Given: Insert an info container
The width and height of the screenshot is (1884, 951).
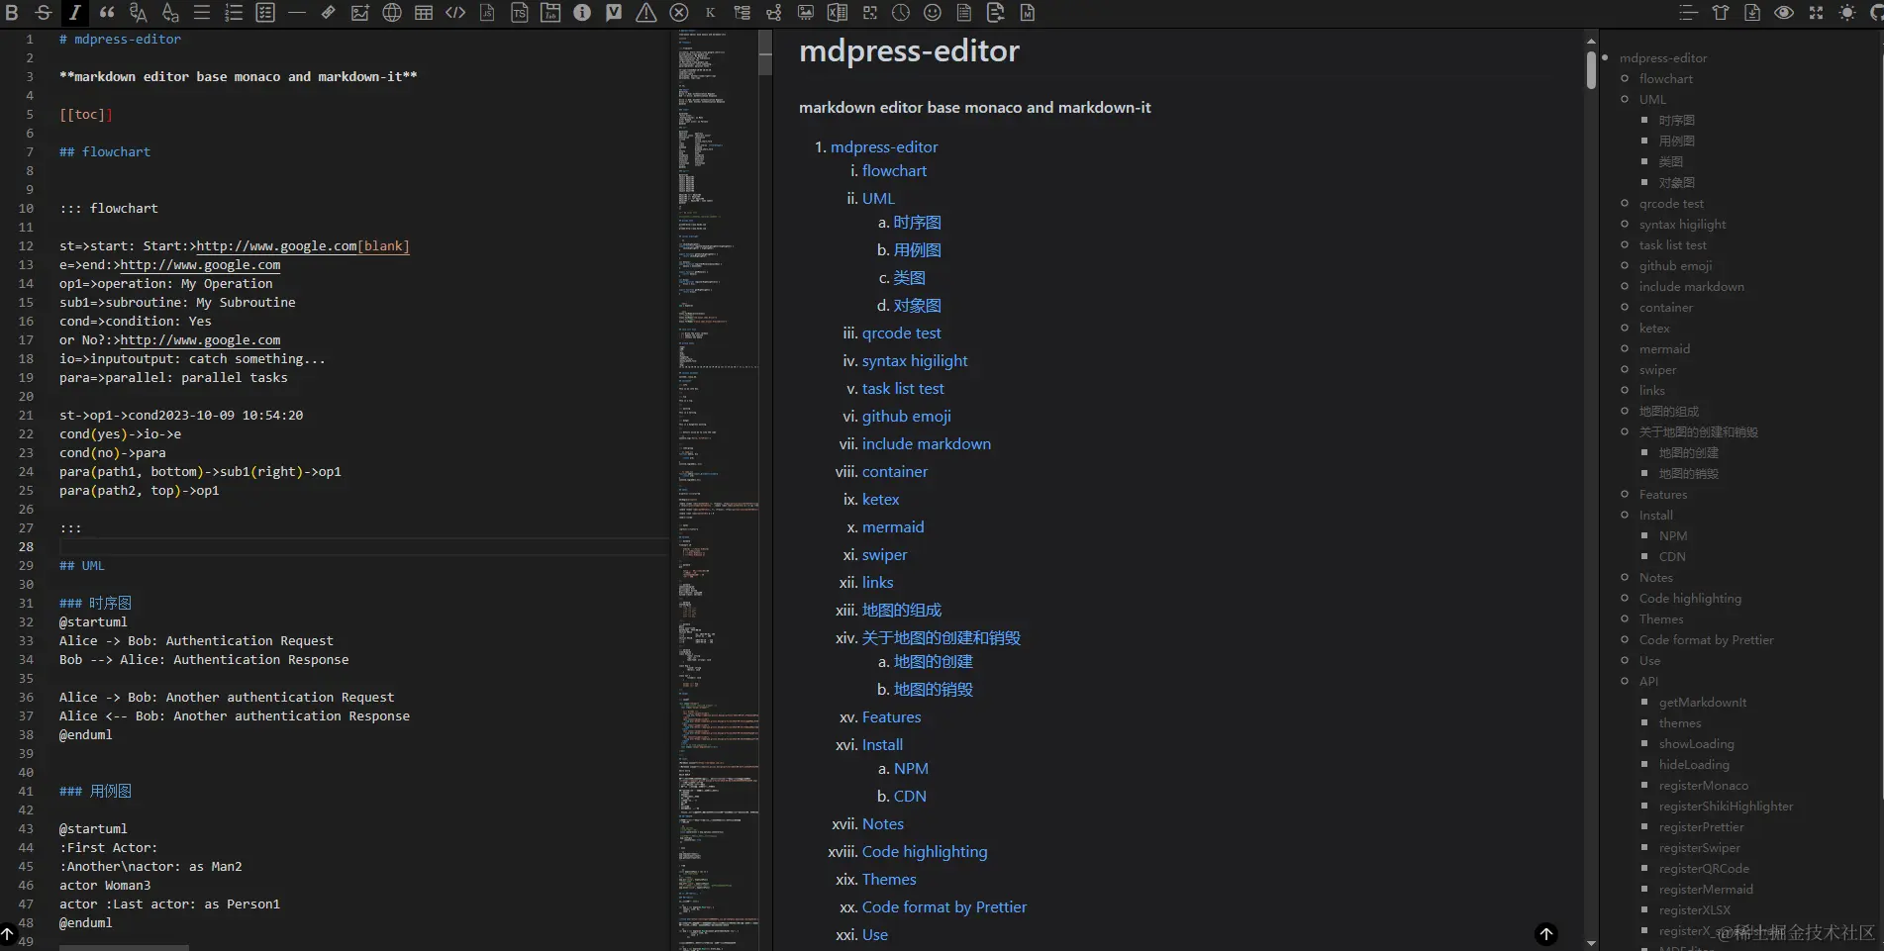Looking at the screenshot, I should point(582,13).
